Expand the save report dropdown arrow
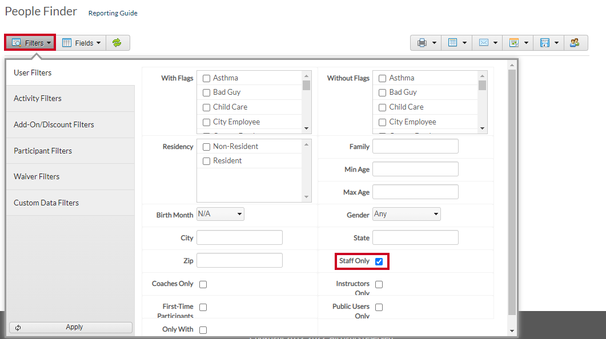606x339 pixels. (x=556, y=43)
